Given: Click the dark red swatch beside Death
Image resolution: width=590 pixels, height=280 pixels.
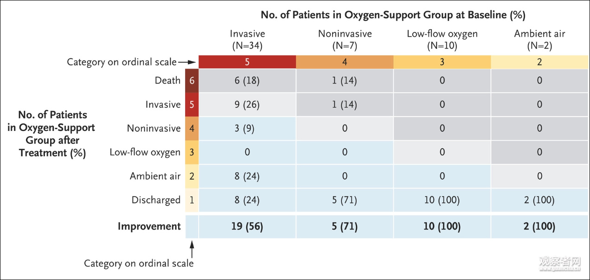Looking at the screenshot, I should tap(192, 81).
